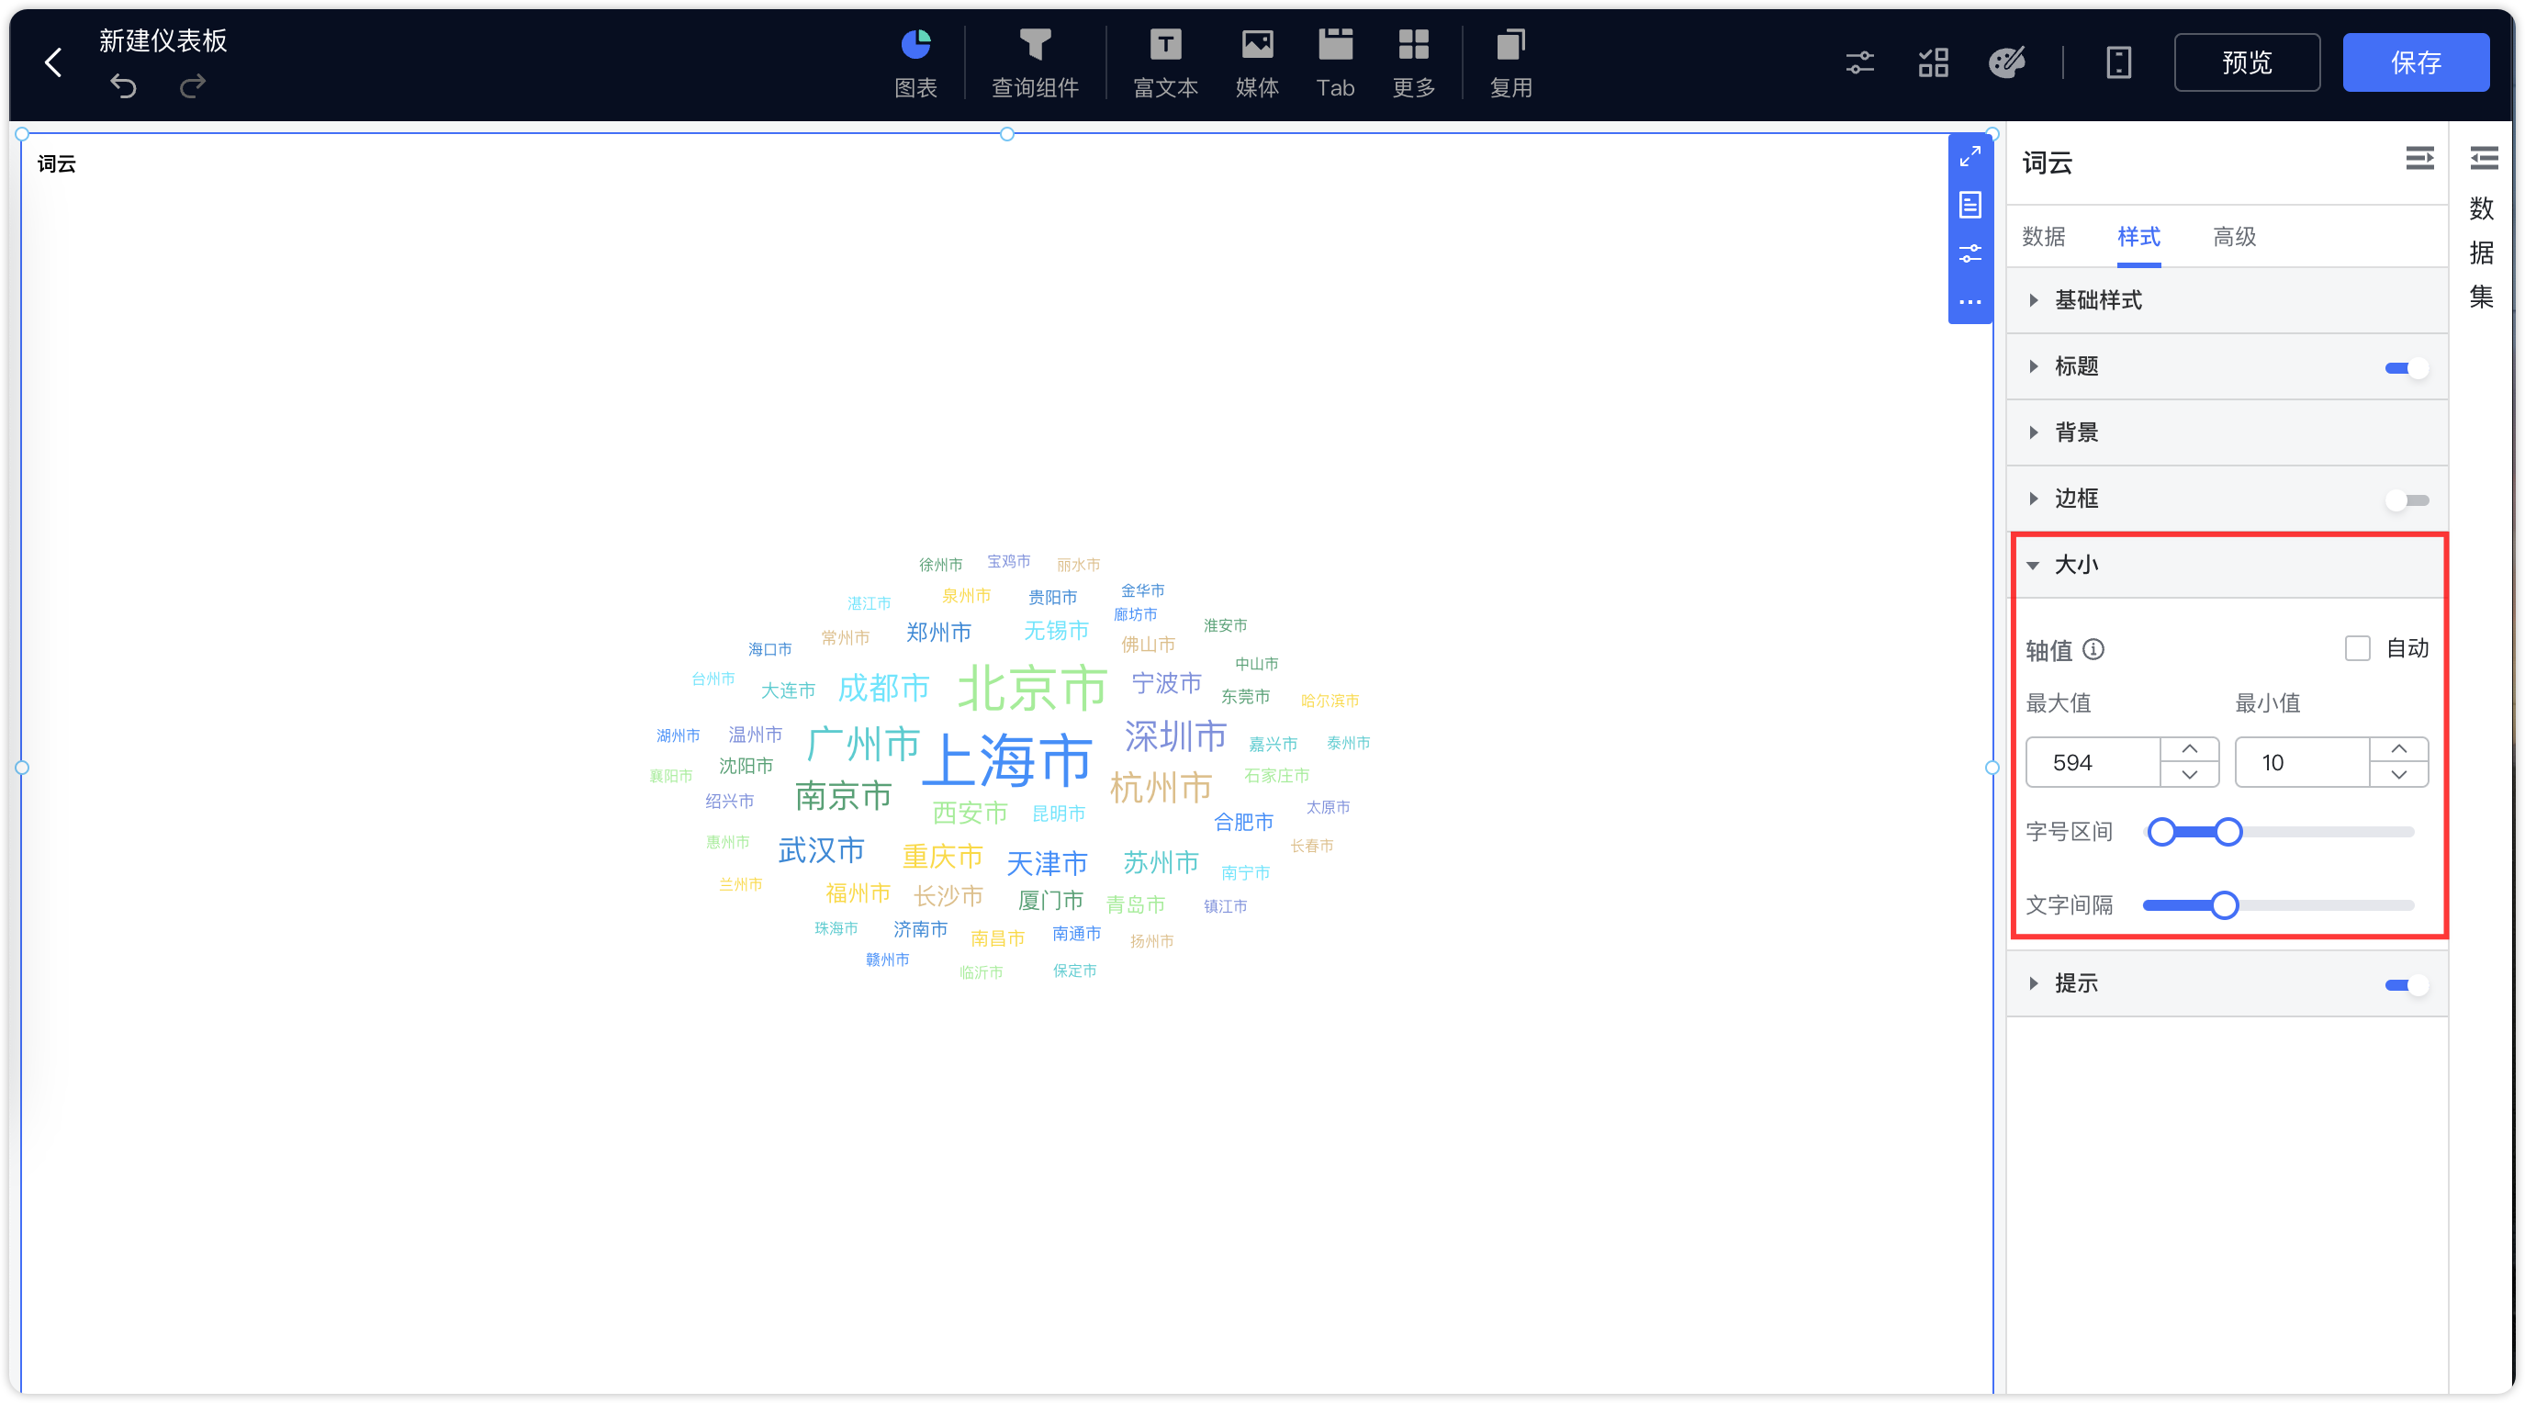The image size is (2525, 1403).
Task: Open the sliders settings icon in the header
Action: coord(1859,62)
